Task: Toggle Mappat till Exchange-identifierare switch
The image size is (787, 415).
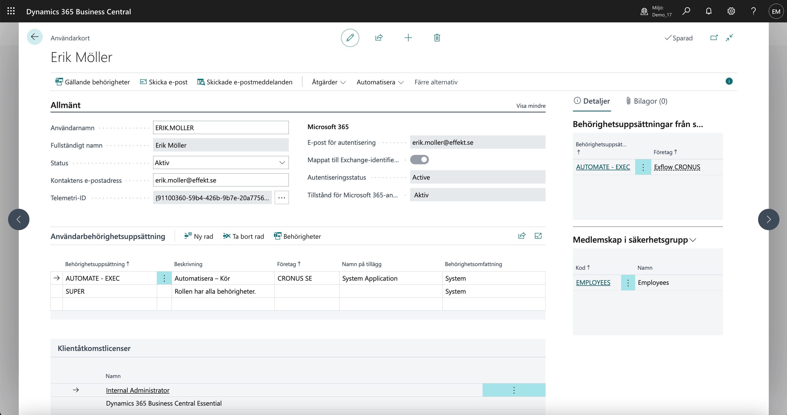Action: 420,160
